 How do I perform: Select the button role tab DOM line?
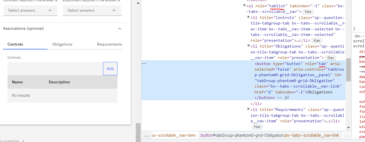point(243,81)
